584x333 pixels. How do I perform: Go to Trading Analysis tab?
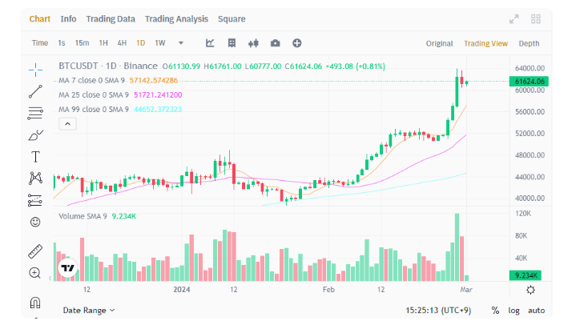(176, 19)
